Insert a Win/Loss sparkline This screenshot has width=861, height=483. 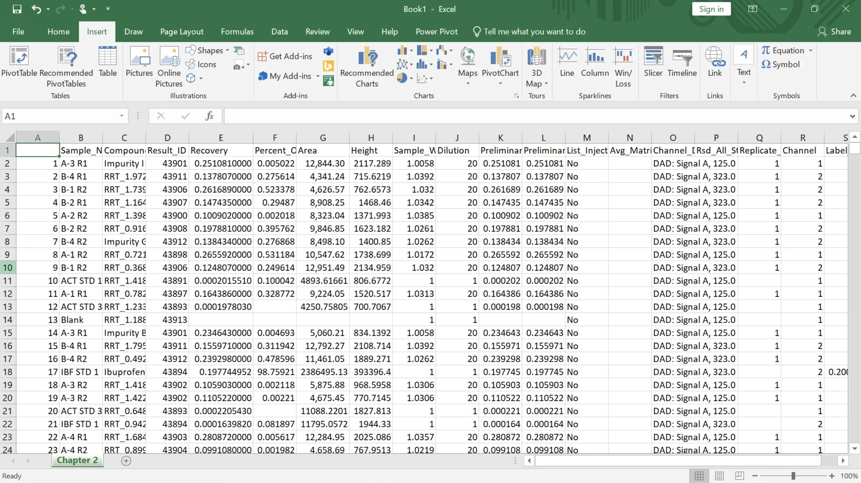[x=623, y=66]
